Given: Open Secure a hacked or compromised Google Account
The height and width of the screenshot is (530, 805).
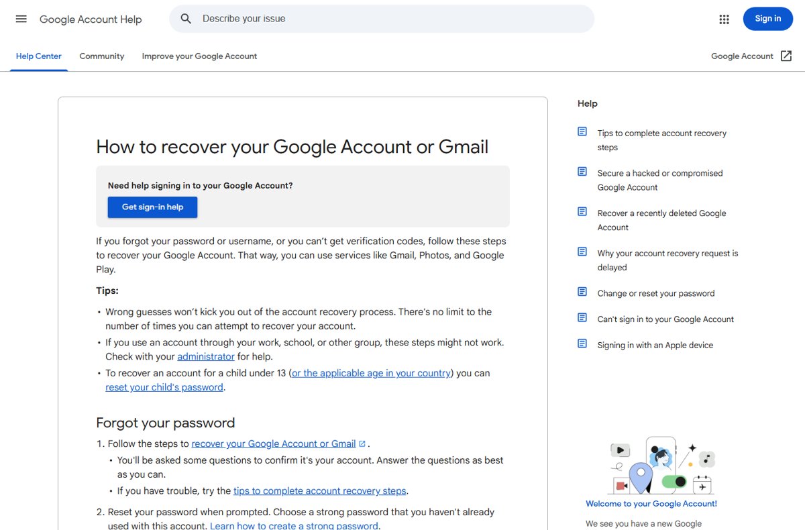Looking at the screenshot, I should point(660,180).
